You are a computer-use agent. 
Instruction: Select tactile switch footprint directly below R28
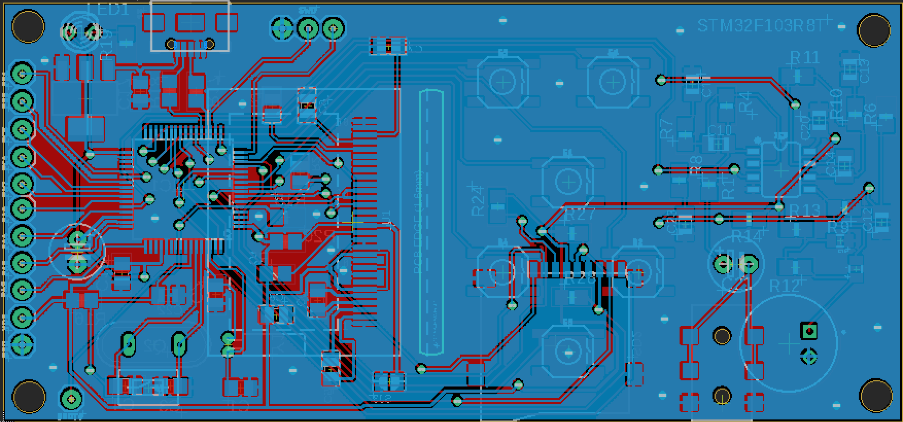tap(568, 353)
